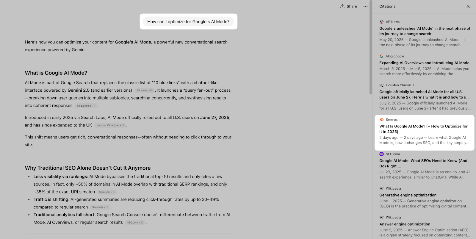Close the Citations panel
Image resolution: width=476 pixels, height=239 pixels.
pyautogui.click(x=468, y=6)
